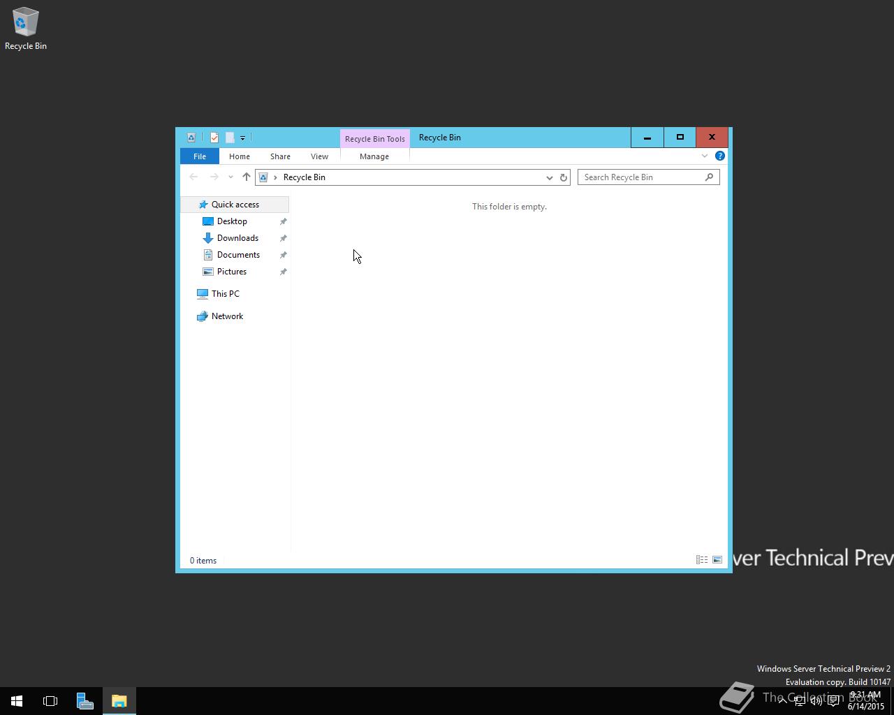Switch to Details view in status bar
The width and height of the screenshot is (894, 715).
pos(702,560)
